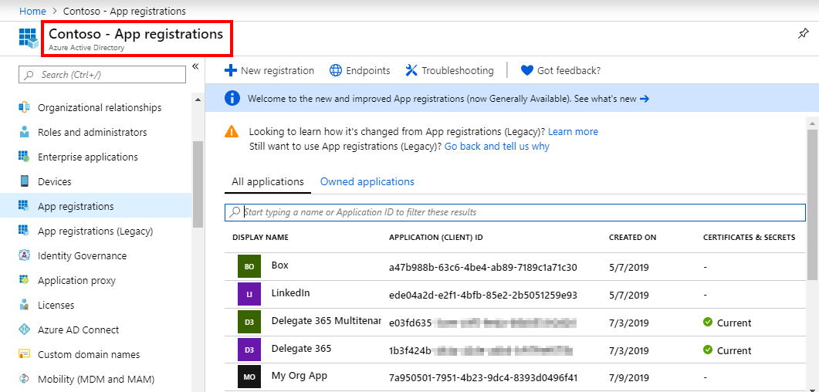Click the Learn more link
The image size is (819, 392).
(x=573, y=132)
